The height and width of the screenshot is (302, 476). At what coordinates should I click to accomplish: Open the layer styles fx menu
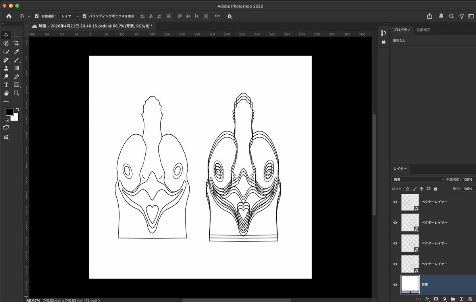pos(427,299)
